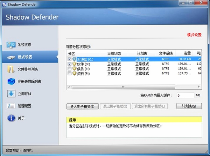Open the 立即存储 section

click(x=30, y=94)
